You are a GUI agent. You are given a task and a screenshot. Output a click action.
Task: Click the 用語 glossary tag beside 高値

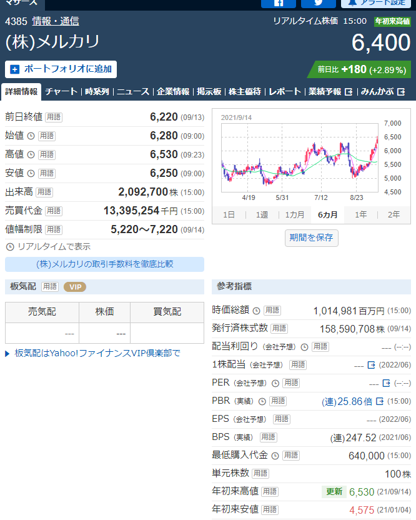coord(47,154)
